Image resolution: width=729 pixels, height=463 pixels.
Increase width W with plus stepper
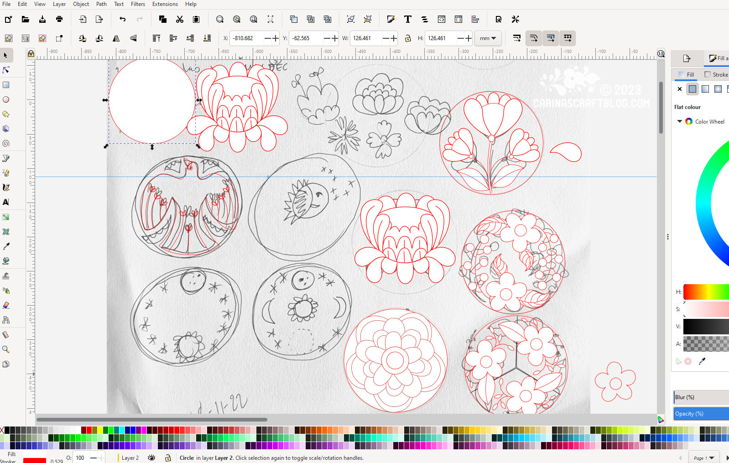tap(394, 38)
